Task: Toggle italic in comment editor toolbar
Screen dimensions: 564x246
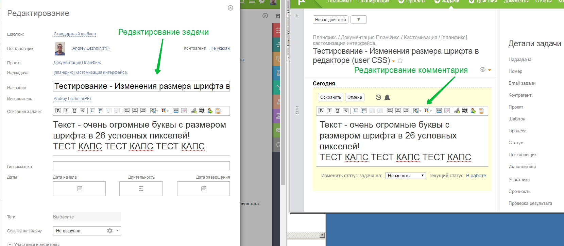Action: click(329, 111)
